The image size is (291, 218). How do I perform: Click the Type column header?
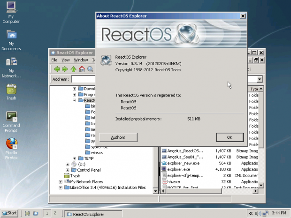coord(253,89)
